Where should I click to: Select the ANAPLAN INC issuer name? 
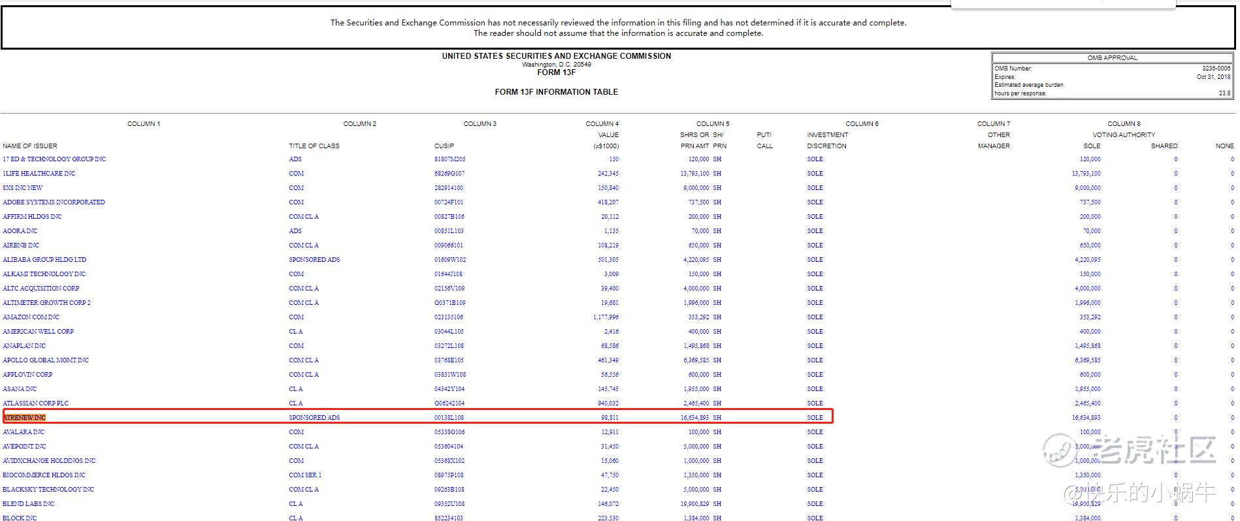click(x=24, y=346)
